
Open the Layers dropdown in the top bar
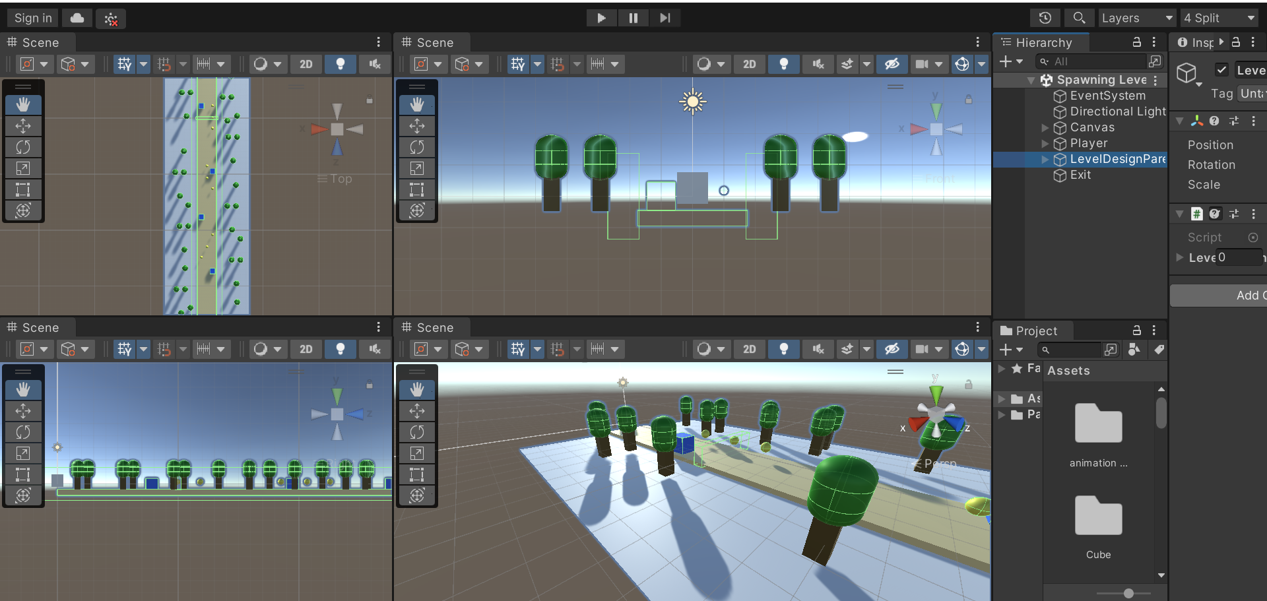1136,18
